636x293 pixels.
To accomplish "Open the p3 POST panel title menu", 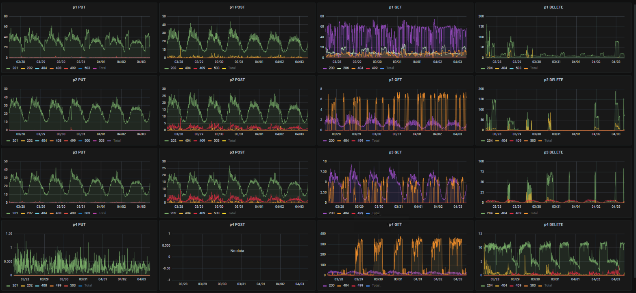I will click(237, 152).
